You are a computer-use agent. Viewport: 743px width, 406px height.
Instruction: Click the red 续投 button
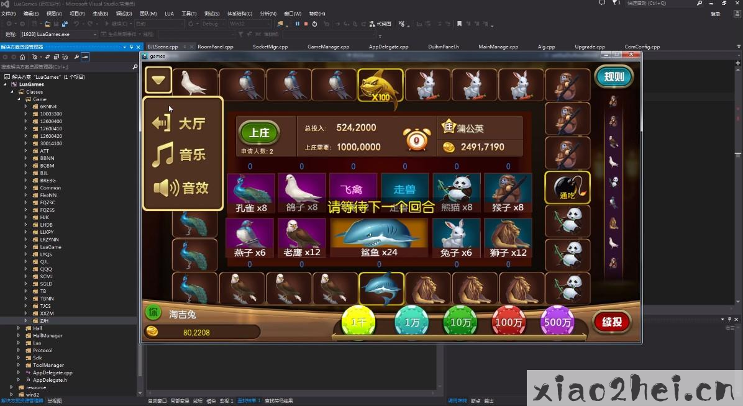click(x=612, y=322)
